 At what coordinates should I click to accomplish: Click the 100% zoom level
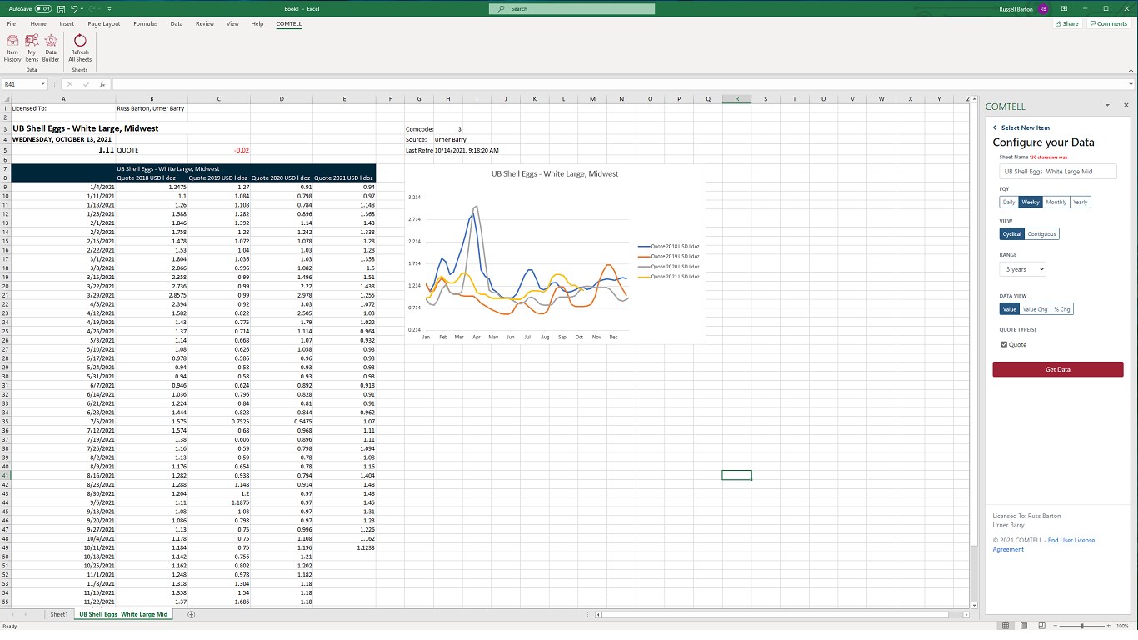pos(1122,626)
